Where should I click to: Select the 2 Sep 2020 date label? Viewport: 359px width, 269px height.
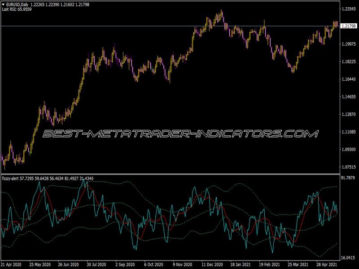pos(125,265)
